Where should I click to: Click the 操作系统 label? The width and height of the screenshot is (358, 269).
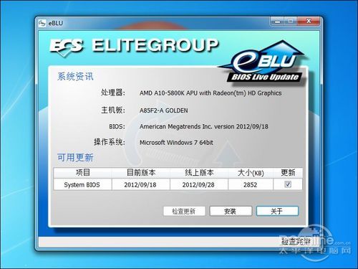point(109,142)
